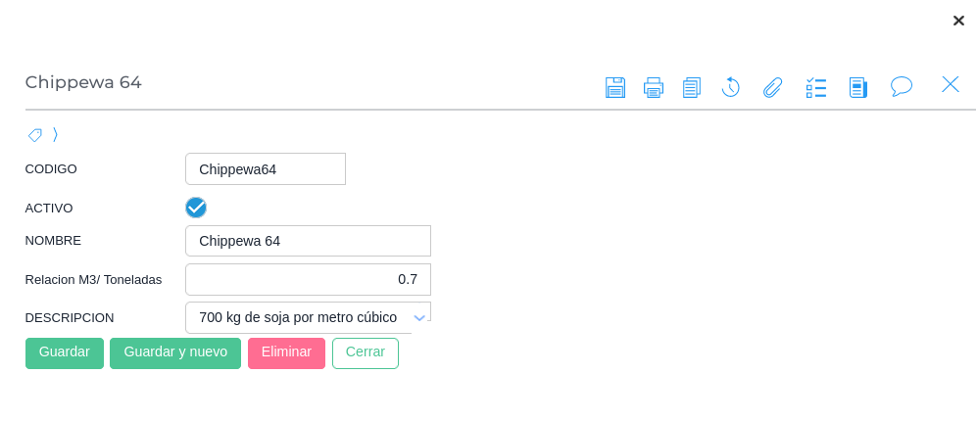Click the duplicate record (copy) icon

click(692, 87)
